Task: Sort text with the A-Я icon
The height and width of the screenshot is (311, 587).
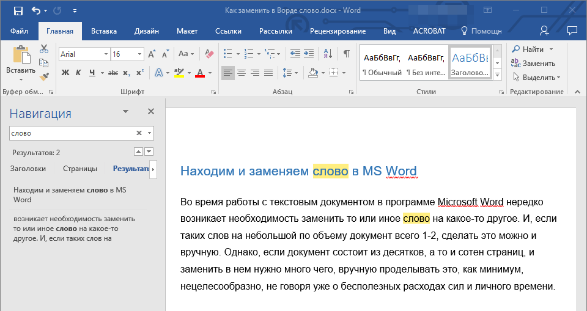Action: tap(328, 54)
